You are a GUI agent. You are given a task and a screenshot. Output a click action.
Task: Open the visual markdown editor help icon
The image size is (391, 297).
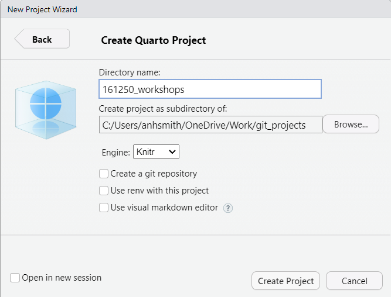point(227,208)
